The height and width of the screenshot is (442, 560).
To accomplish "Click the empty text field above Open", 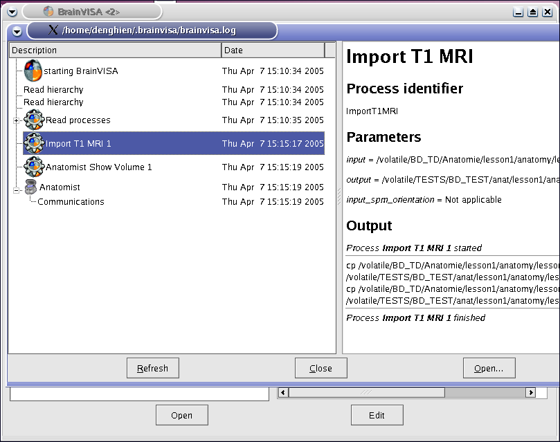I will [139, 394].
